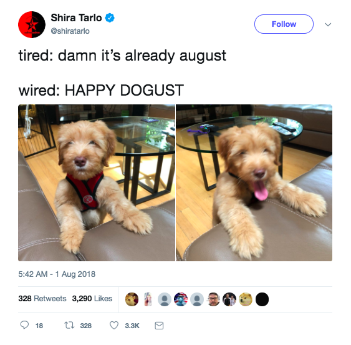This screenshot has width=351, height=345.
Task: View the 328 Retweets list
Action: click(x=42, y=299)
